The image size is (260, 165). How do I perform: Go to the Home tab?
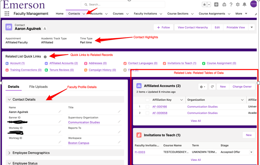(60, 14)
